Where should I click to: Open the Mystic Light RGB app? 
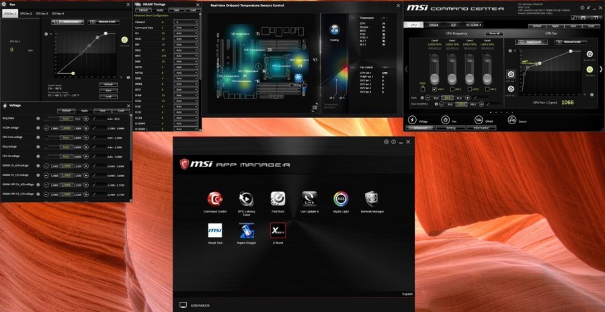click(x=341, y=199)
